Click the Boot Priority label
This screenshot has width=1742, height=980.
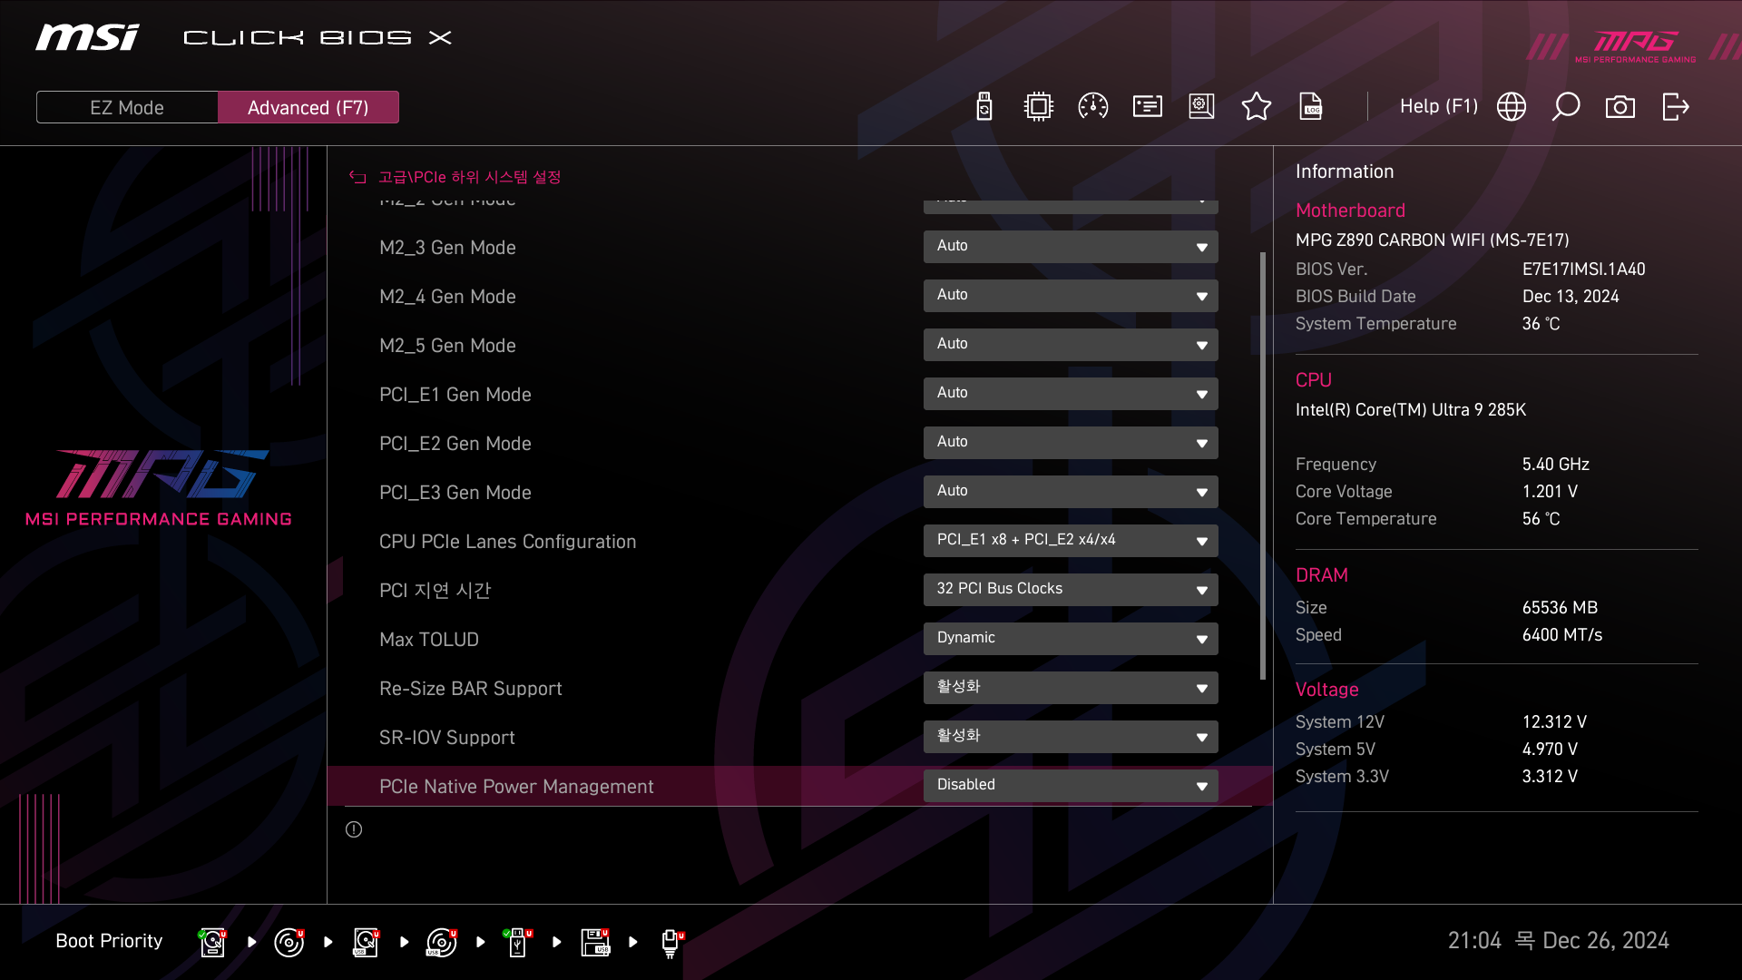click(109, 941)
